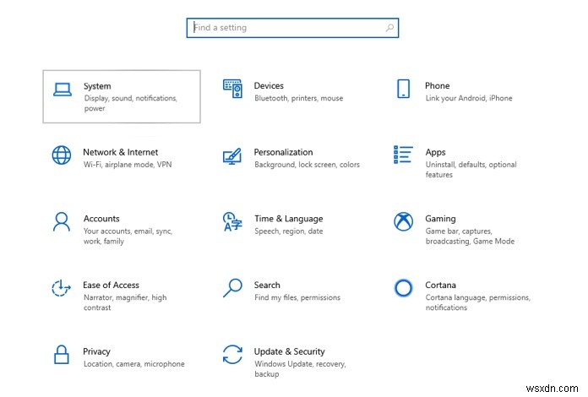Click the Devices speaker and keyboard icon

pyautogui.click(x=232, y=88)
